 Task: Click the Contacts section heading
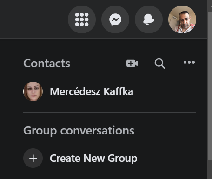pos(46,63)
